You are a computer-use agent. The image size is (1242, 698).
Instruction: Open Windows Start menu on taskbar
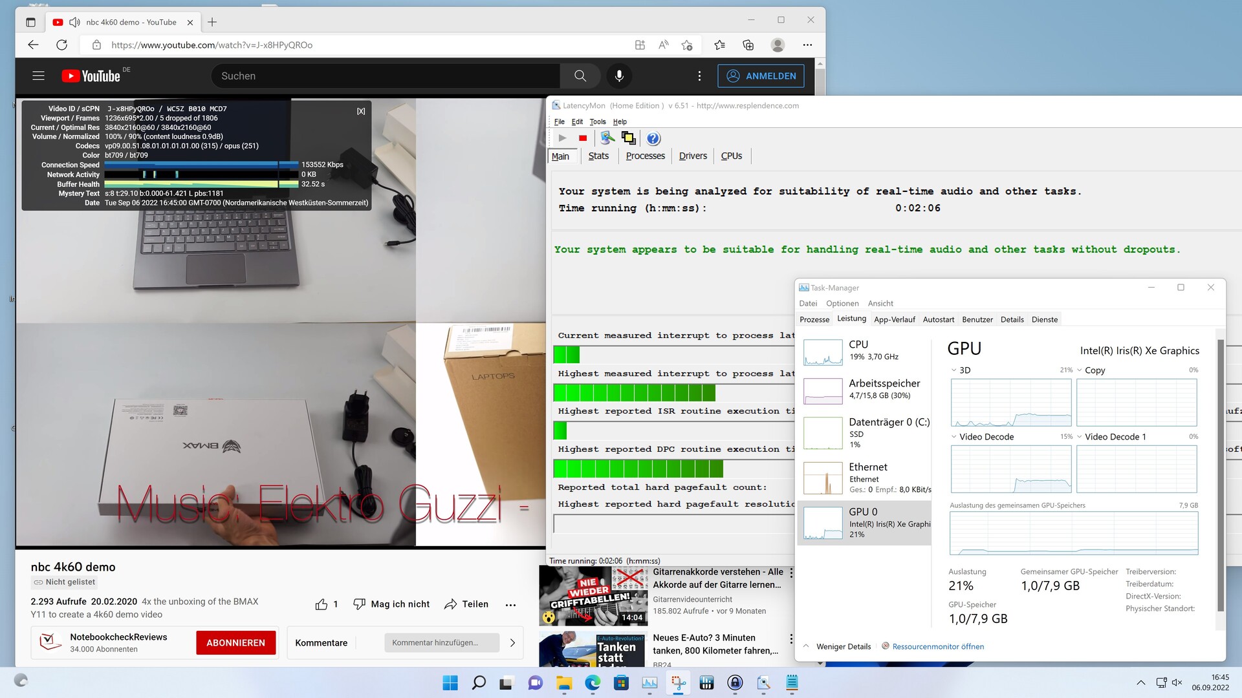point(450,682)
